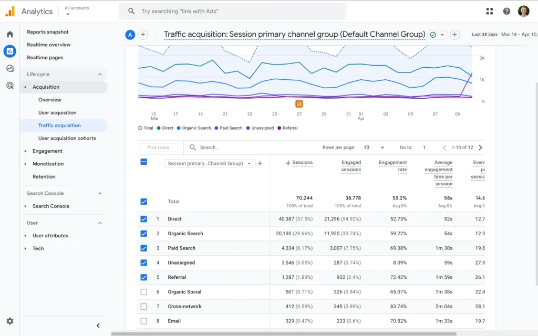Open the Explore icon in left rail
This screenshot has width=538, height=336.
[x=10, y=68]
